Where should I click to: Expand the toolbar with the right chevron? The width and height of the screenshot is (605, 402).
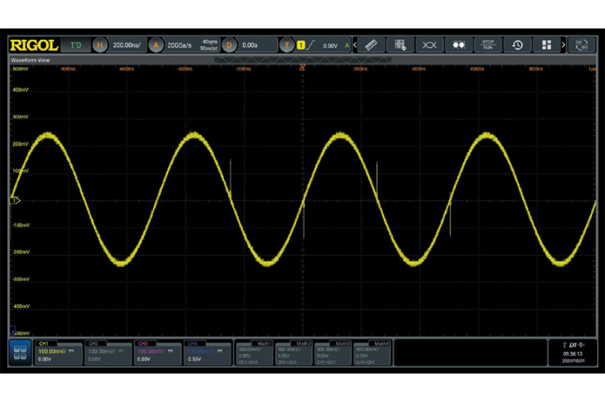tap(564, 45)
